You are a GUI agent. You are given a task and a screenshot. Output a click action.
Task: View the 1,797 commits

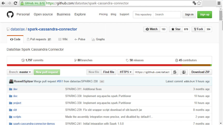point(33,60)
